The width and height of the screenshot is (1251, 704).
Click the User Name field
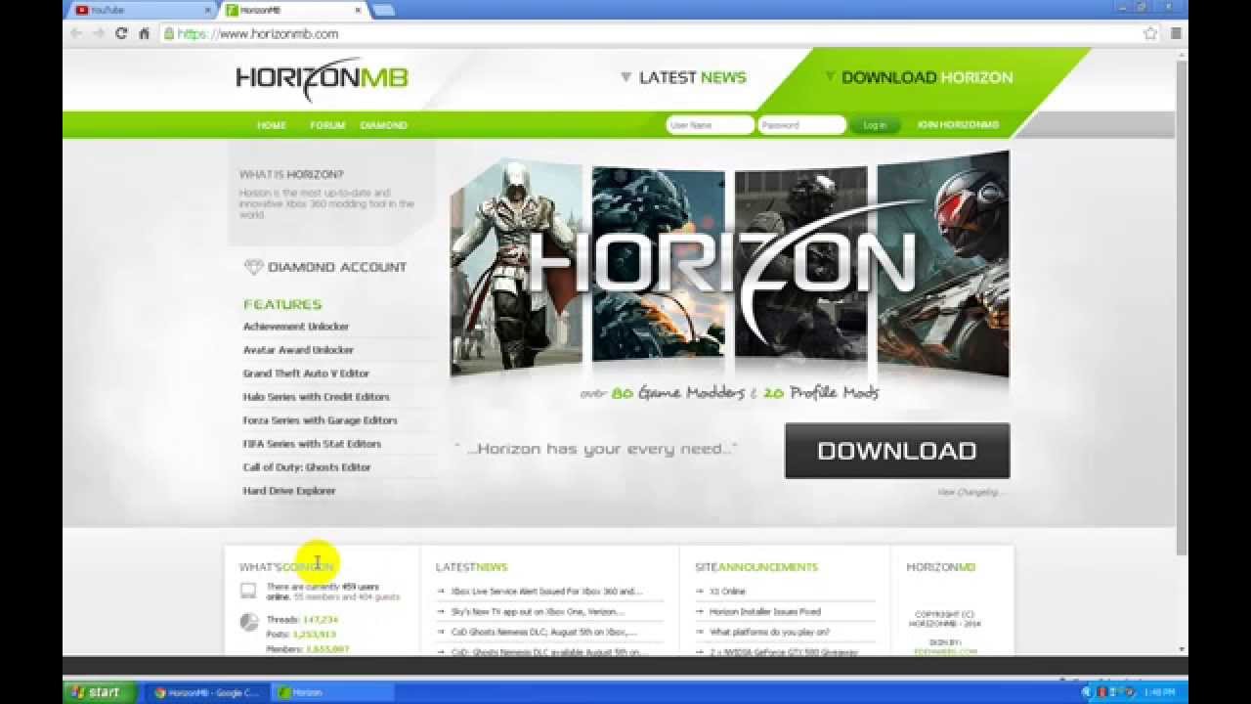click(x=710, y=125)
